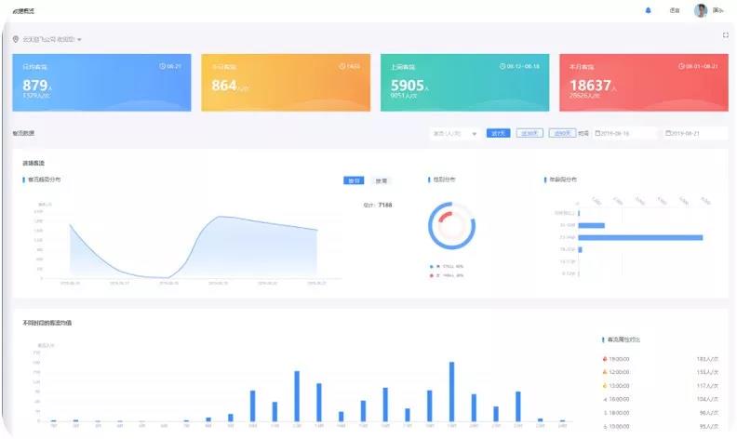Open the user avatar profile picture
737x439 pixels.
(700, 10)
